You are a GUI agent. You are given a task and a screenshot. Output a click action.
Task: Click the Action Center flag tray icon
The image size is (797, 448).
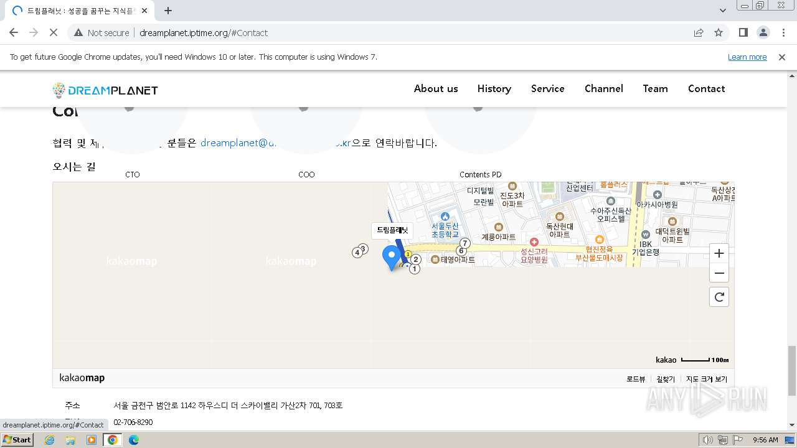[738, 440]
